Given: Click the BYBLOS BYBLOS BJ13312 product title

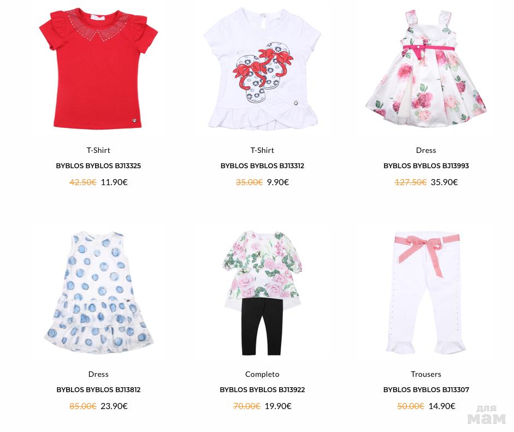Looking at the screenshot, I should (x=262, y=166).
